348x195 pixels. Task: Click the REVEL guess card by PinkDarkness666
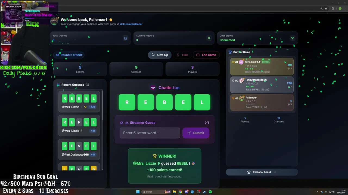(79, 149)
